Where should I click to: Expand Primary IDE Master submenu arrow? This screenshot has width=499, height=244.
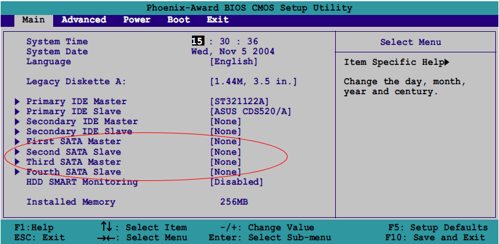(x=18, y=102)
